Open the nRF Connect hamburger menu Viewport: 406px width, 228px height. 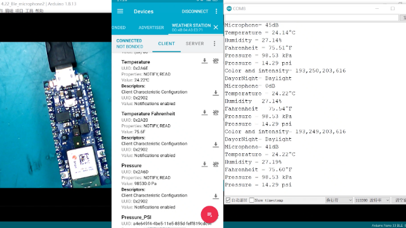point(120,11)
